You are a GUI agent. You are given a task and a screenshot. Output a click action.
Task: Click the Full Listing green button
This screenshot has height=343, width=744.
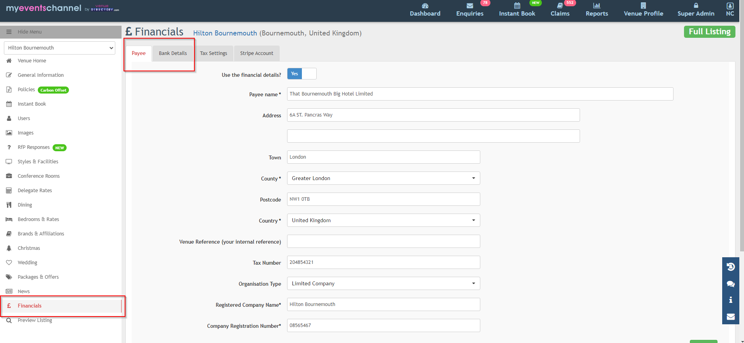tap(710, 32)
